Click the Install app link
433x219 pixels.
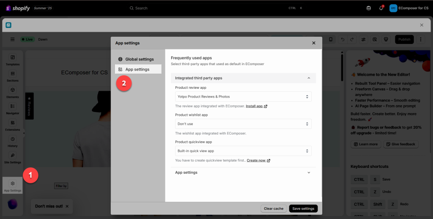(x=256, y=106)
